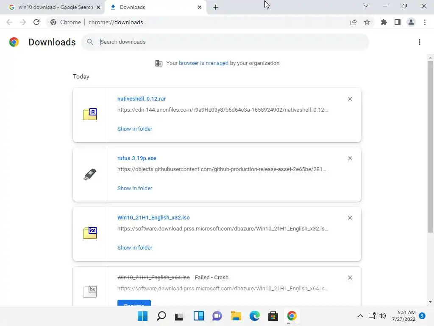The image size is (434, 326).
Task: Toggle the side panel icon
Action: click(x=398, y=22)
